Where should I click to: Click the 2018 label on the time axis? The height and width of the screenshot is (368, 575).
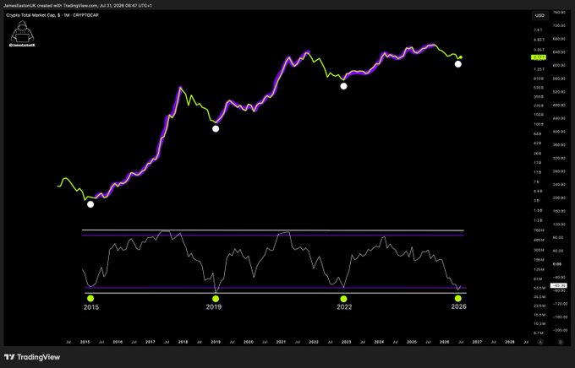point(183,342)
